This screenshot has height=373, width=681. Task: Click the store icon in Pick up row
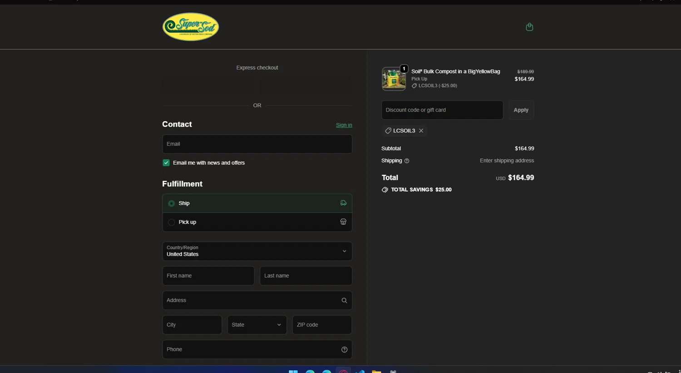[343, 222]
